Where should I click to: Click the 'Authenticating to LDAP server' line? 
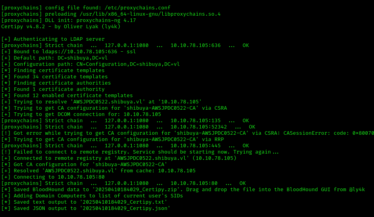(53, 39)
